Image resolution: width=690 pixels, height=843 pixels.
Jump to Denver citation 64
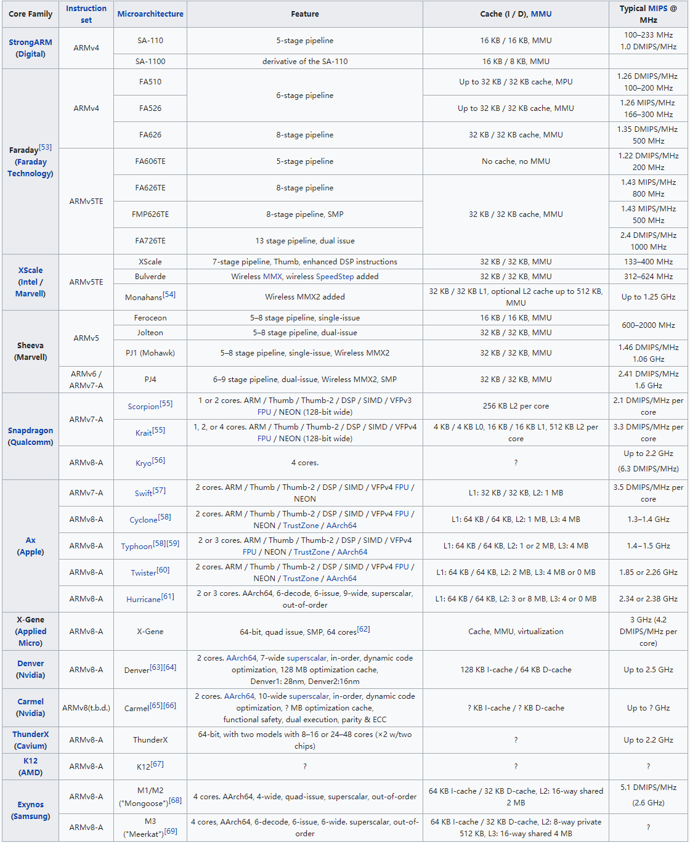tap(170, 667)
